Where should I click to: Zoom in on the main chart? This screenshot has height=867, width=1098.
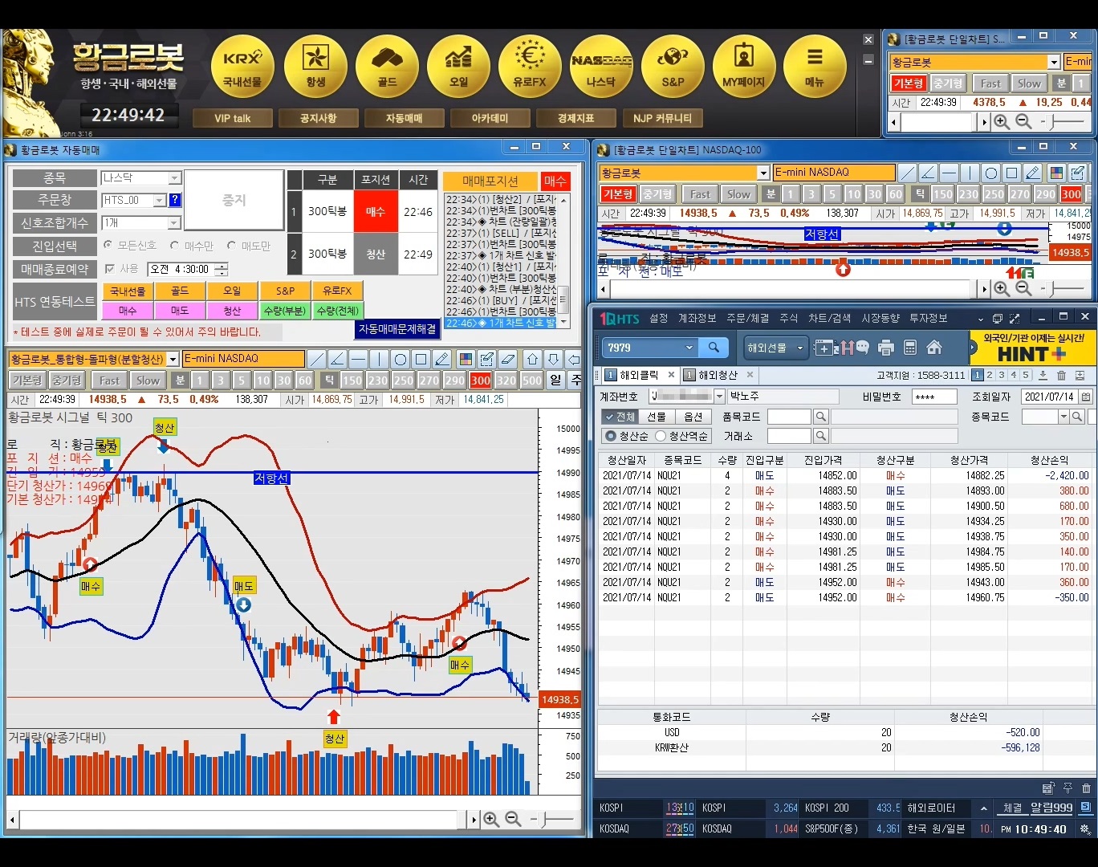491,820
